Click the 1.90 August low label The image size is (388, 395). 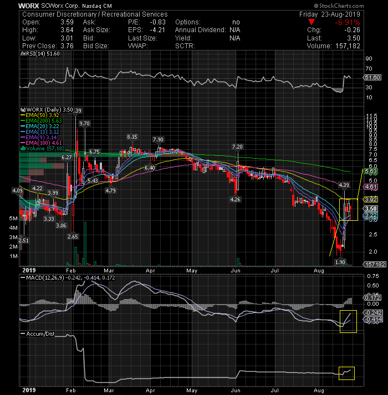pyautogui.click(x=340, y=262)
